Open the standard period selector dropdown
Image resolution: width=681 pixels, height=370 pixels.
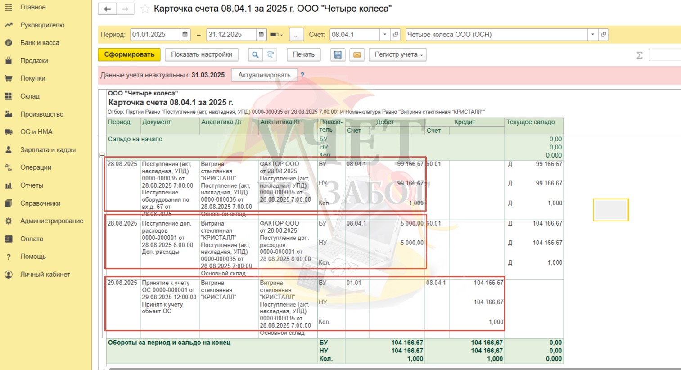click(x=276, y=35)
